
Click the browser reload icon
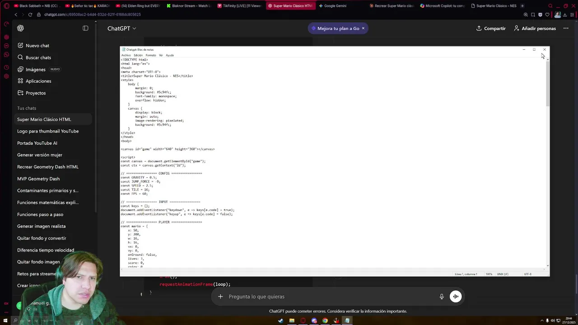(x=30, y=14)
